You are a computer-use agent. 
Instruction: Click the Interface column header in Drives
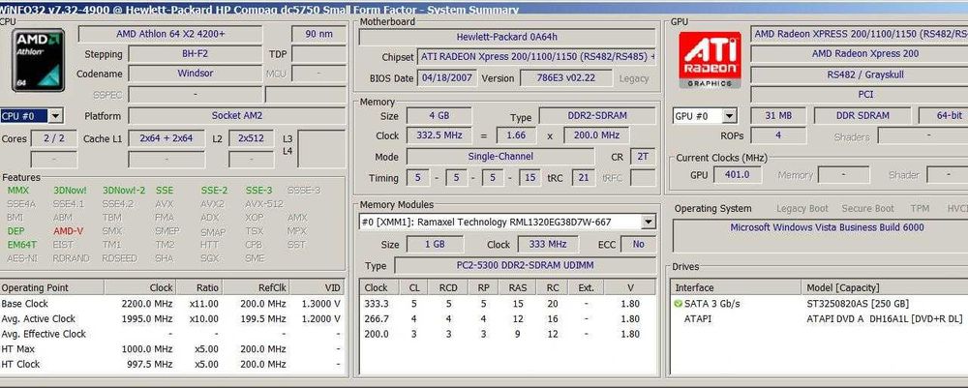[x=736, y=287]
